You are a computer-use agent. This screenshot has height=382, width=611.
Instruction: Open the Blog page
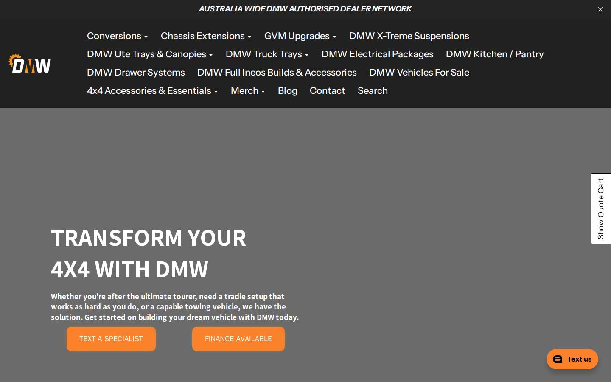(x=287, y=91)
